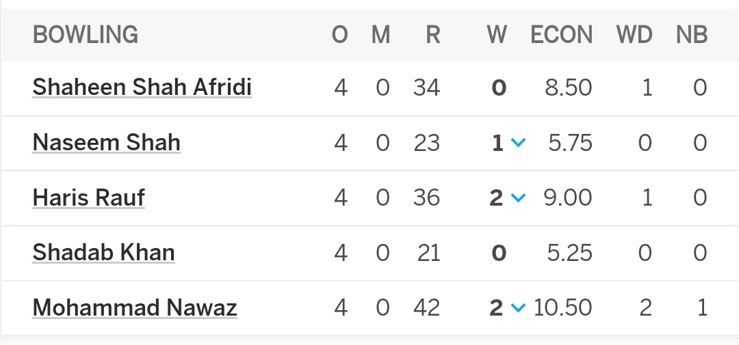This screenshot has height=345, width=739.
Task: Expand Naseem Shah's wickets chevron
Action: [x=518, y=143]
